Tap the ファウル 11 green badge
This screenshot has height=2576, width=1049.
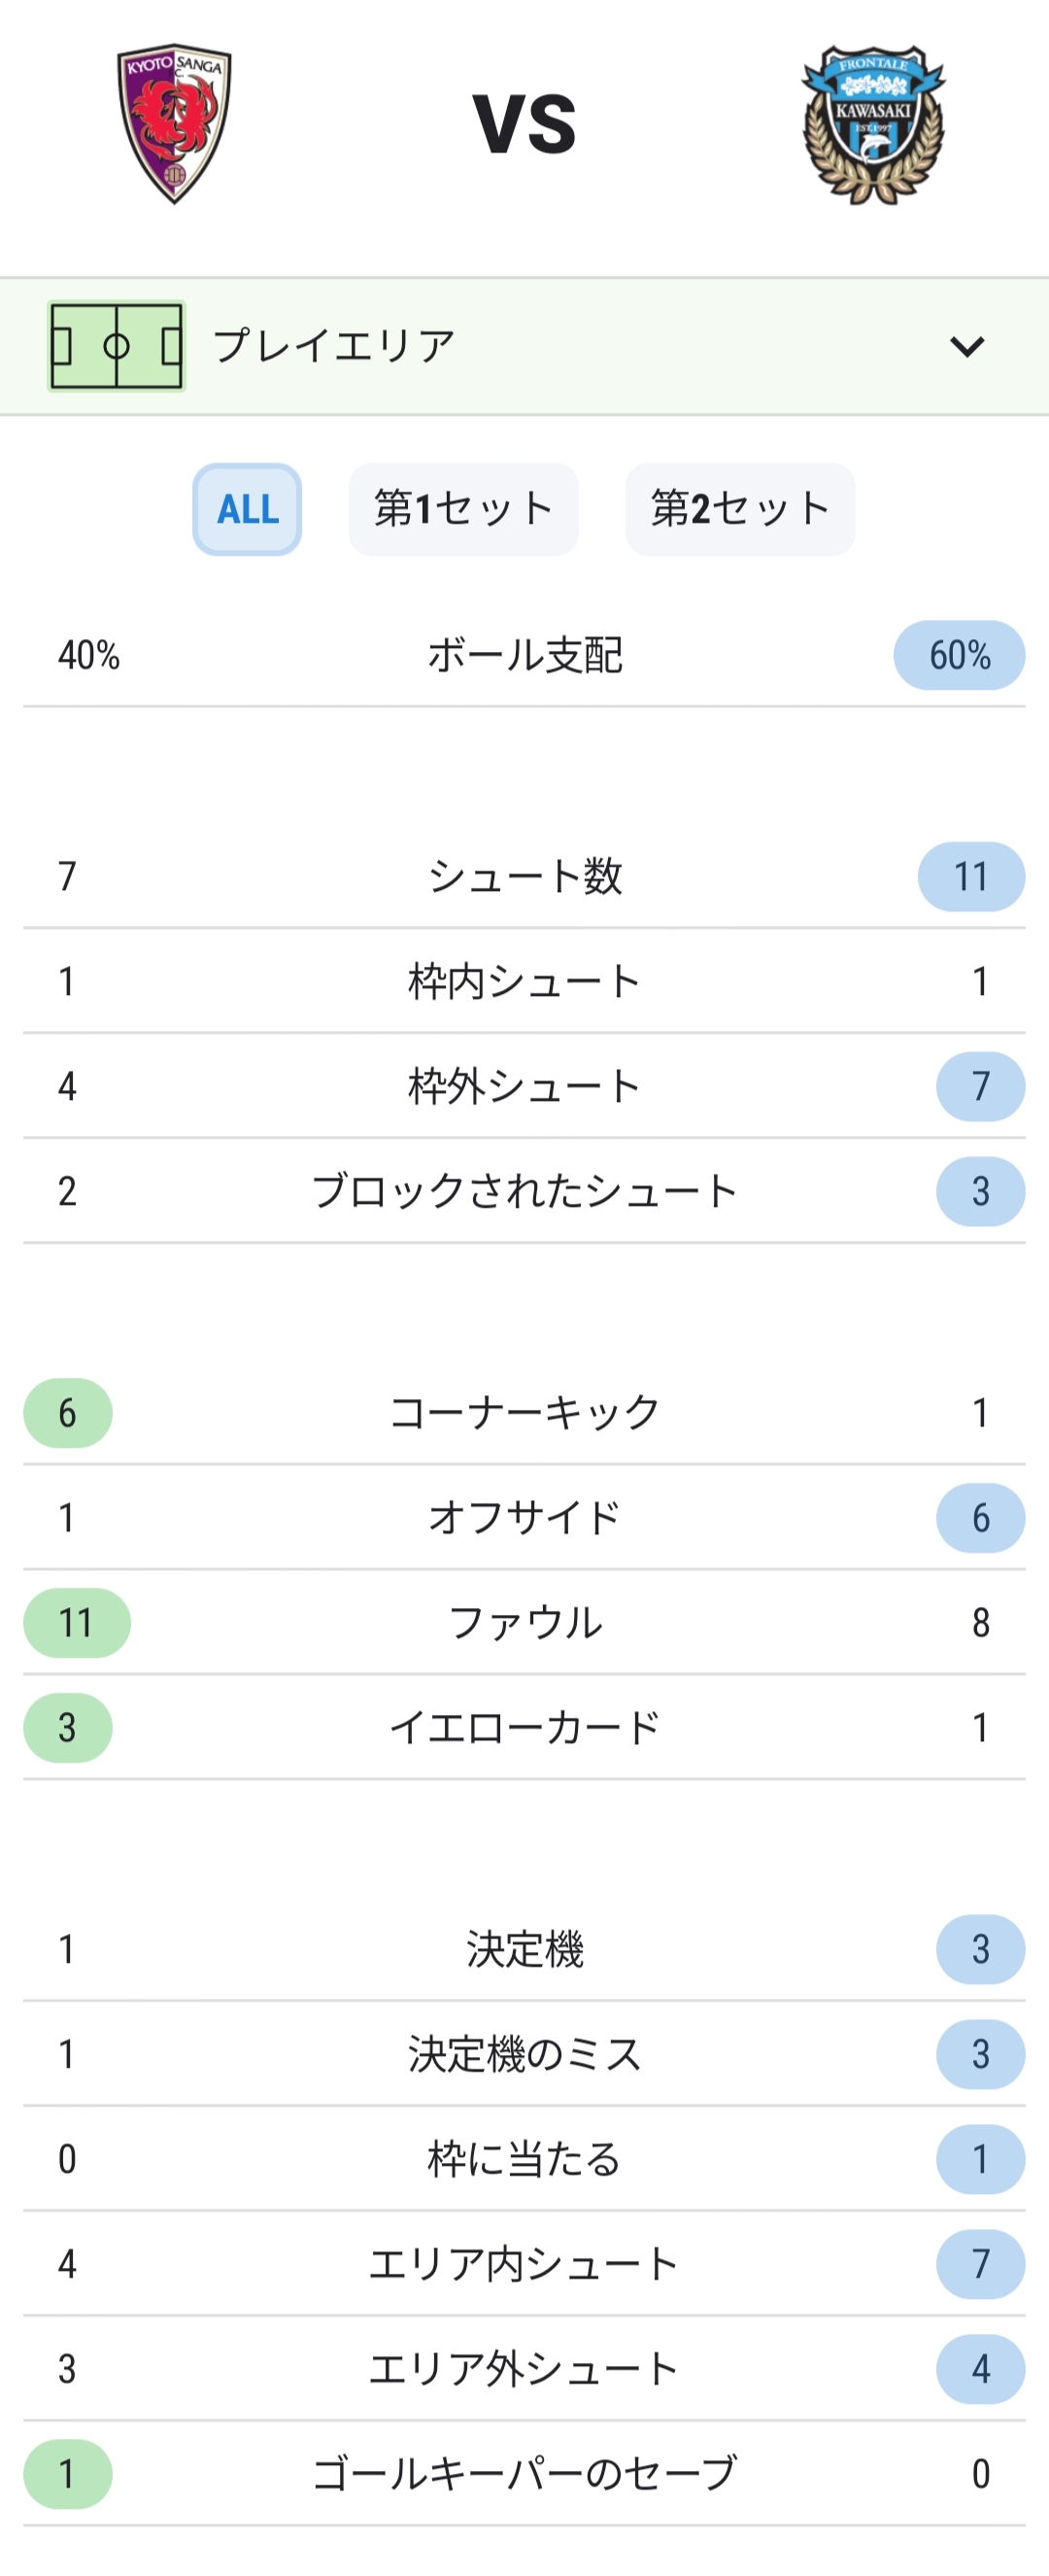pyautogui.click(x=77, y=1623)
